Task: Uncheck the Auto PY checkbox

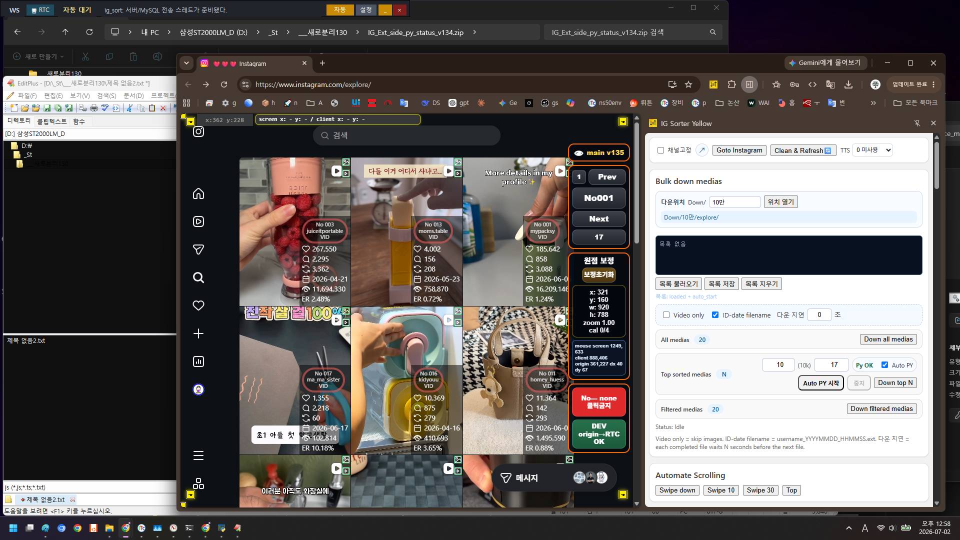Action: (x=884, y=364)
